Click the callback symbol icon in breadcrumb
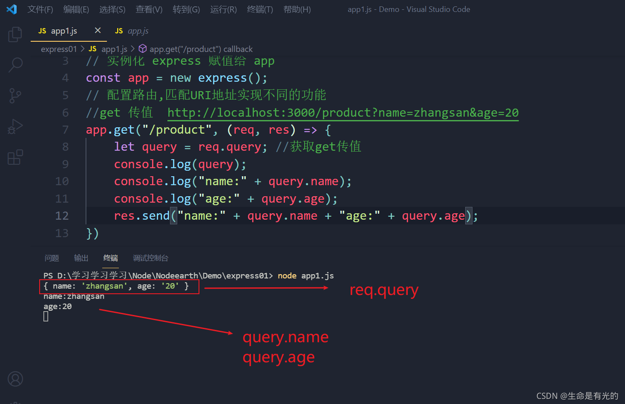 point(143,49)
